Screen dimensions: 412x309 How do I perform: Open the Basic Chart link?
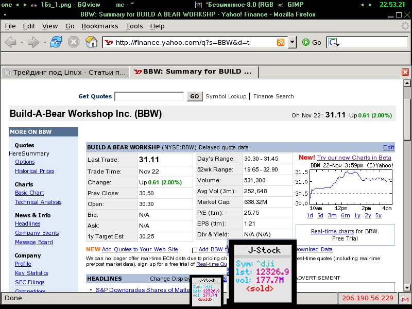tap(29, 193)
